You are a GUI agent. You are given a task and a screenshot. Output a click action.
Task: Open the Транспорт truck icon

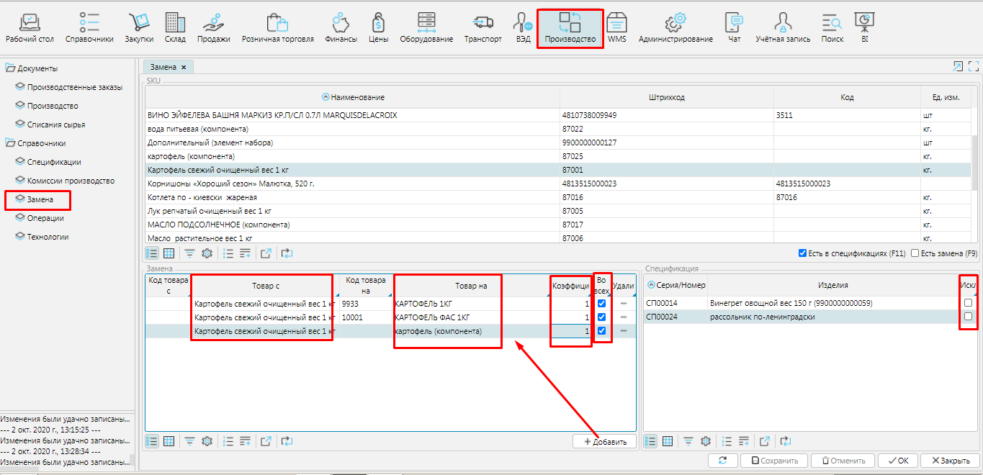point(482,22)
